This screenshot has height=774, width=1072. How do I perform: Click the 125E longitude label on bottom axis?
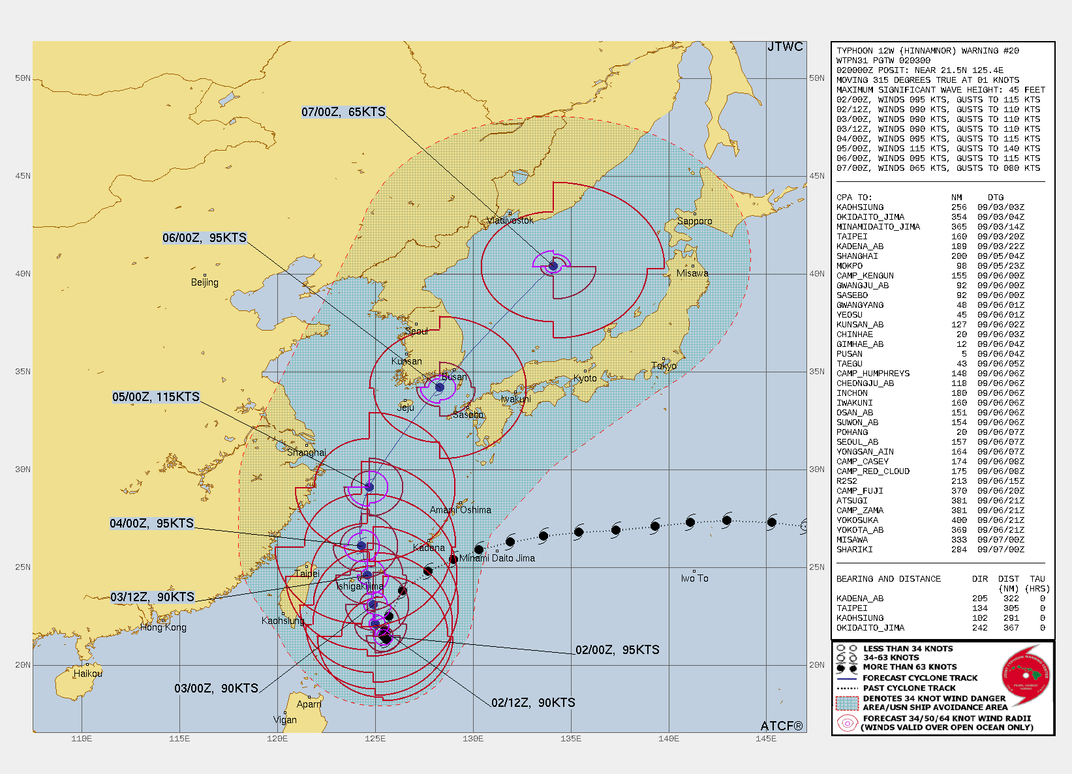(x=375, y=739)
